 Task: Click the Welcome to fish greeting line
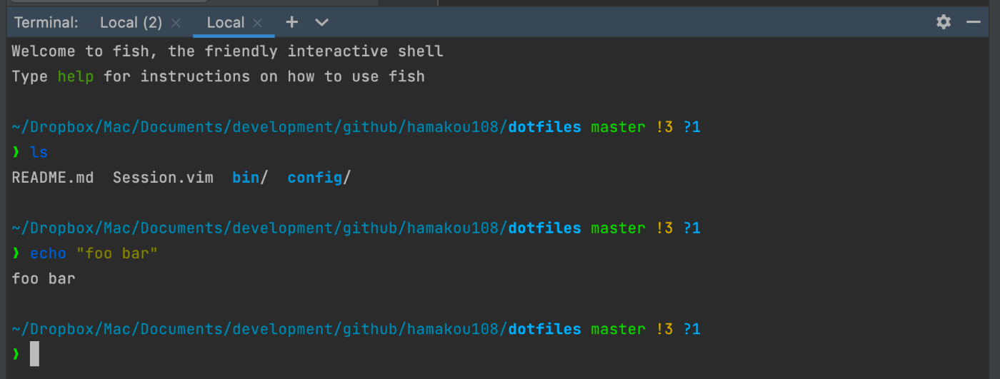coord(227,51)
